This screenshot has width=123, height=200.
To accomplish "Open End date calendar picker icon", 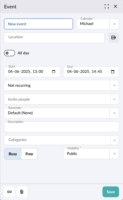I will 113,72.
